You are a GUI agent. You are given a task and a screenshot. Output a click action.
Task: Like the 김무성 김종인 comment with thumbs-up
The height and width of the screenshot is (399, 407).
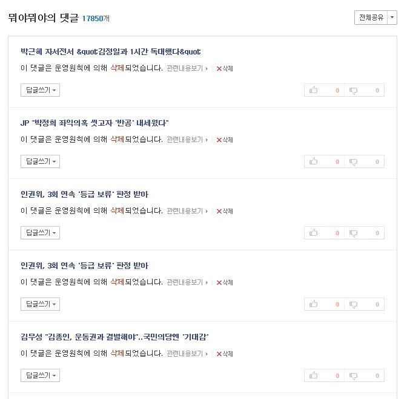[324, 375]
